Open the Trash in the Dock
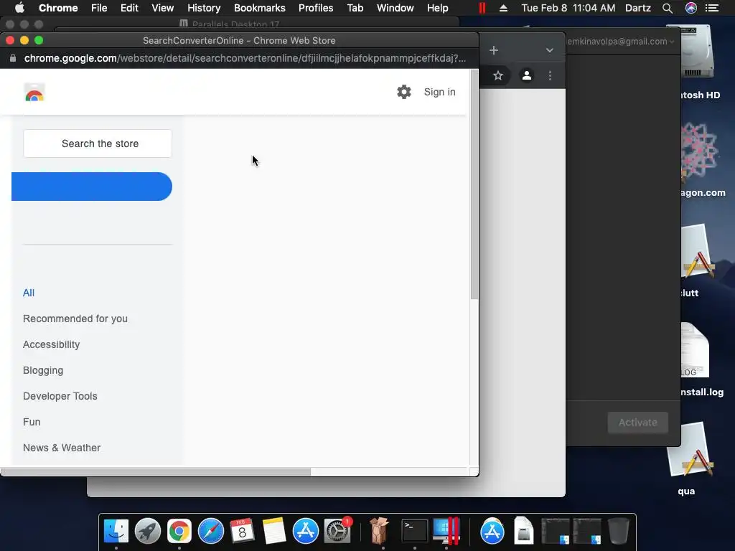Viewport: 735px width, 551px height. coord(618,531)
